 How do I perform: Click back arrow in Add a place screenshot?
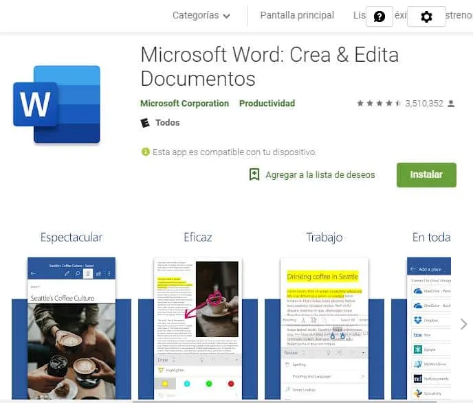pyautogui.click(x=413, y=269)
